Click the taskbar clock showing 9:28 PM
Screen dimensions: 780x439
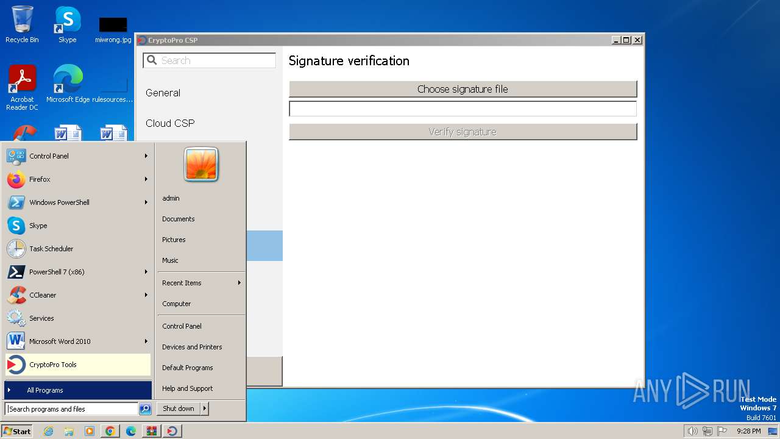pyautogui.click(x=748, y=431)
